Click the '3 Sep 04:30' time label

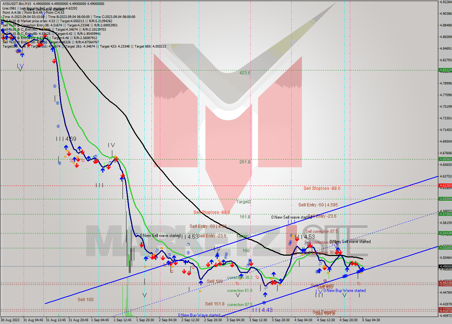pyautogui.click(x=236, y=320)
